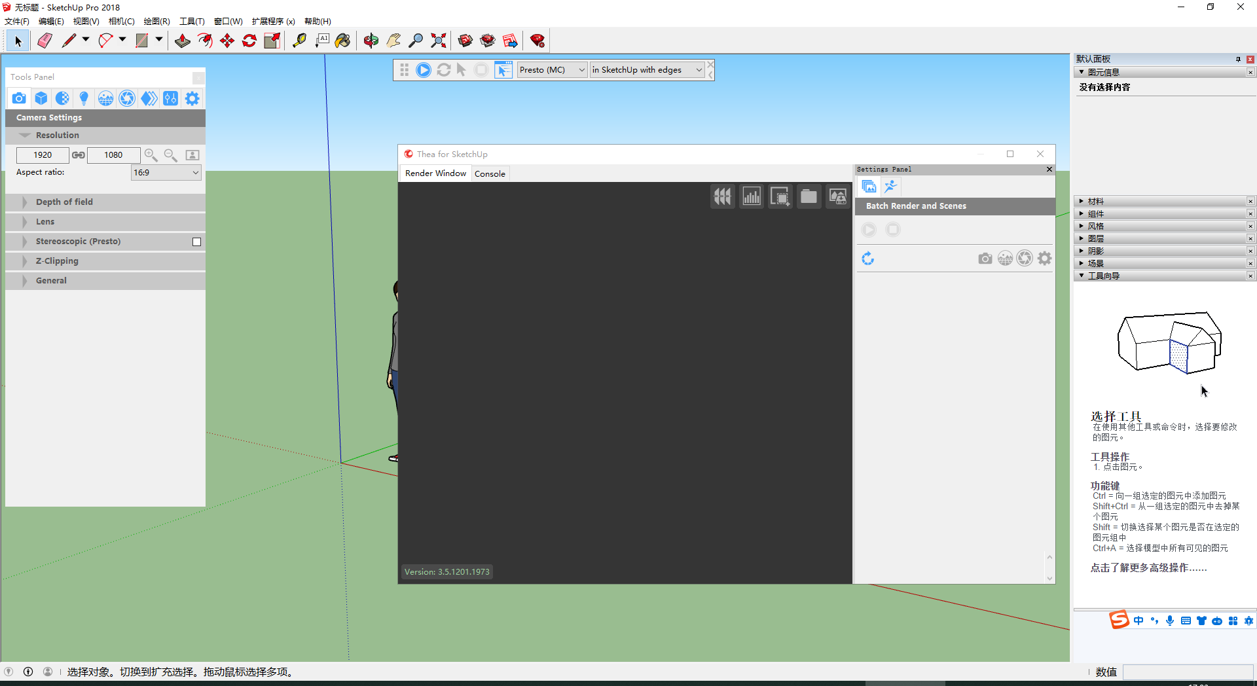Image resolution: width=1257 pixels, height=686 pixels.
Task: Click the resolution height field 1080
Action: click(113, 155)
